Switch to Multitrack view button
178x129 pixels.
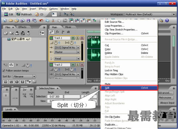click(24, 14)
